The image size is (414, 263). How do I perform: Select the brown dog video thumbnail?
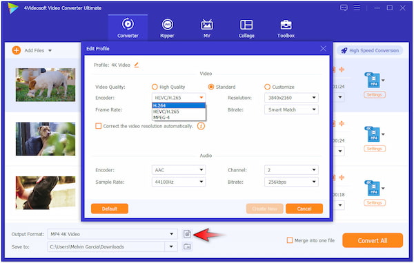[x=46, y=139]
